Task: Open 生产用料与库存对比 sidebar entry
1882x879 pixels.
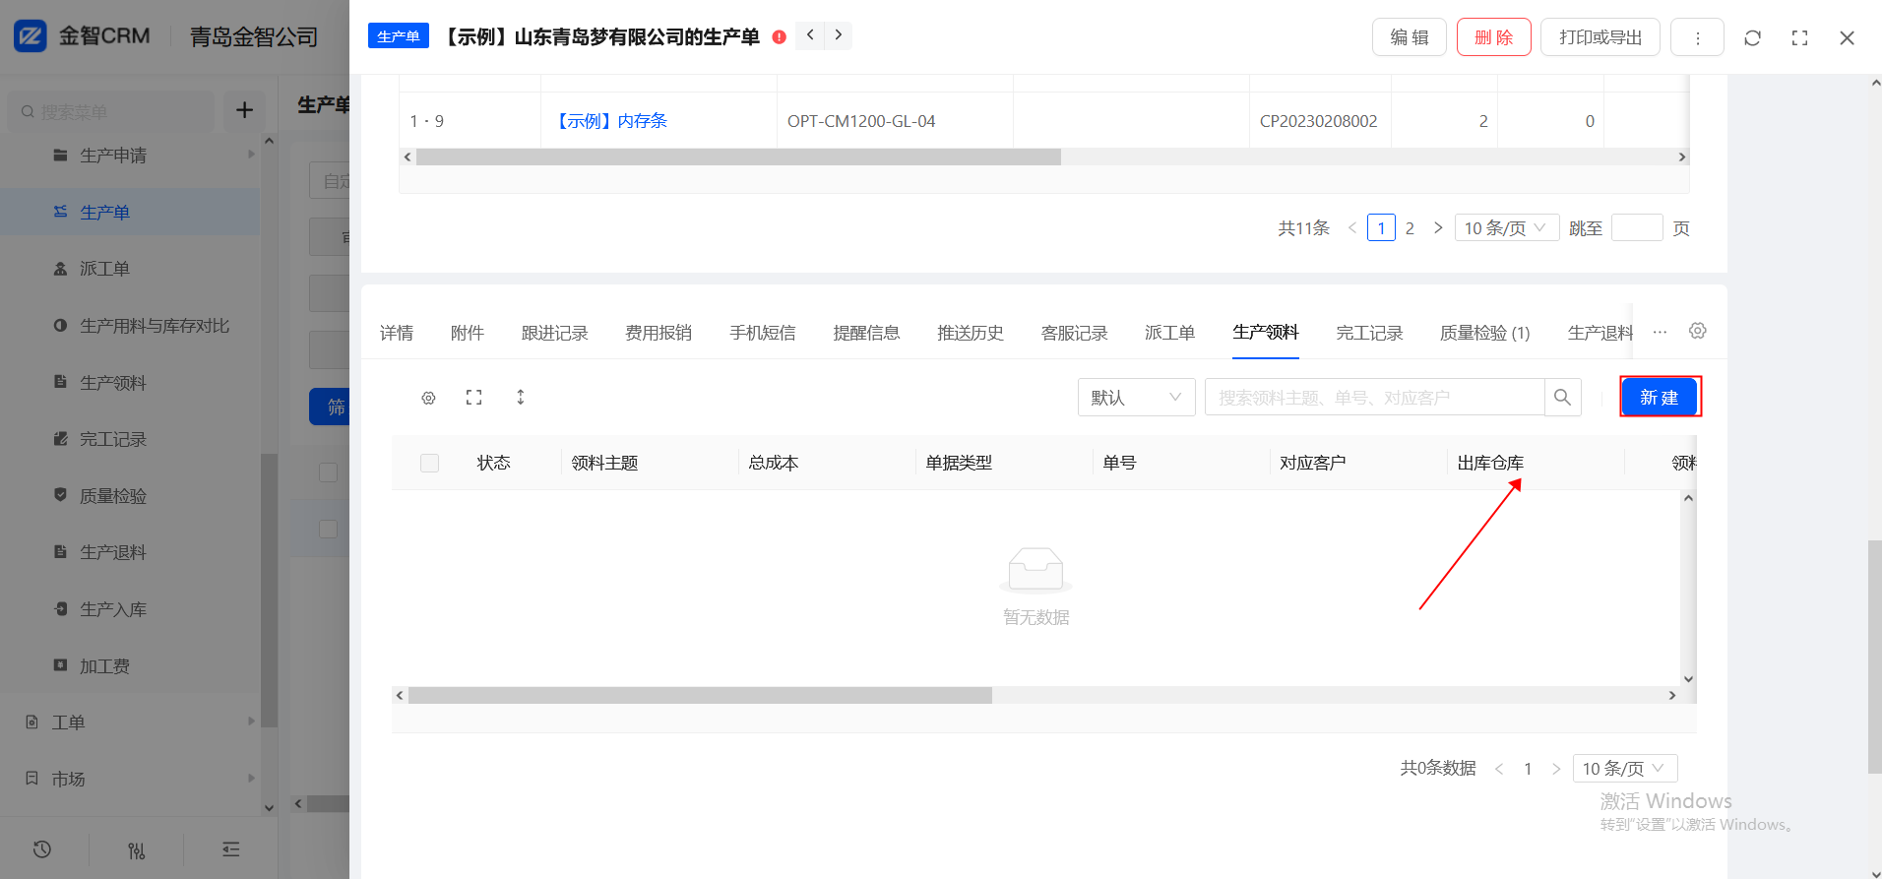Action: pyautogui.click(x=155, y=326)
